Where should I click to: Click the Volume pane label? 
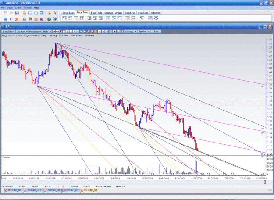pos(6,157)
